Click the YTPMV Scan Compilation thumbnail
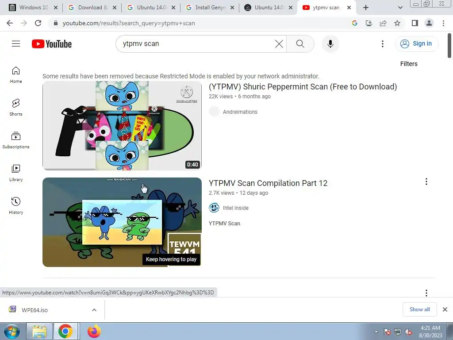Screen dimensions: 453x340 [122, 222]
